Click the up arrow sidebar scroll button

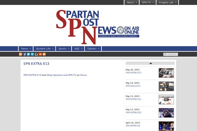pos(150,63)
